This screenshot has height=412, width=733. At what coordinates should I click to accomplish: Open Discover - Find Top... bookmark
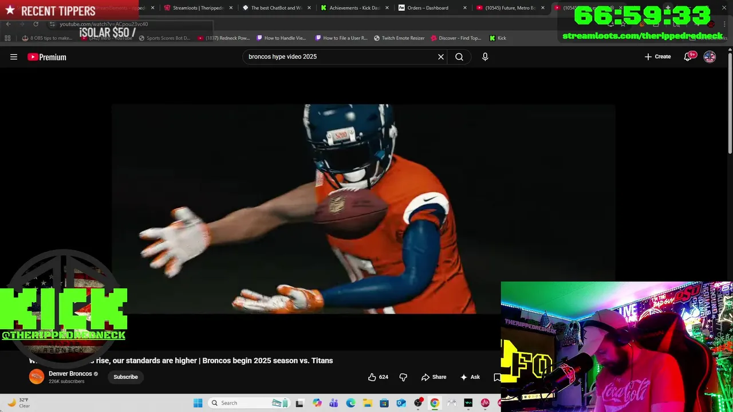point(456,38)
